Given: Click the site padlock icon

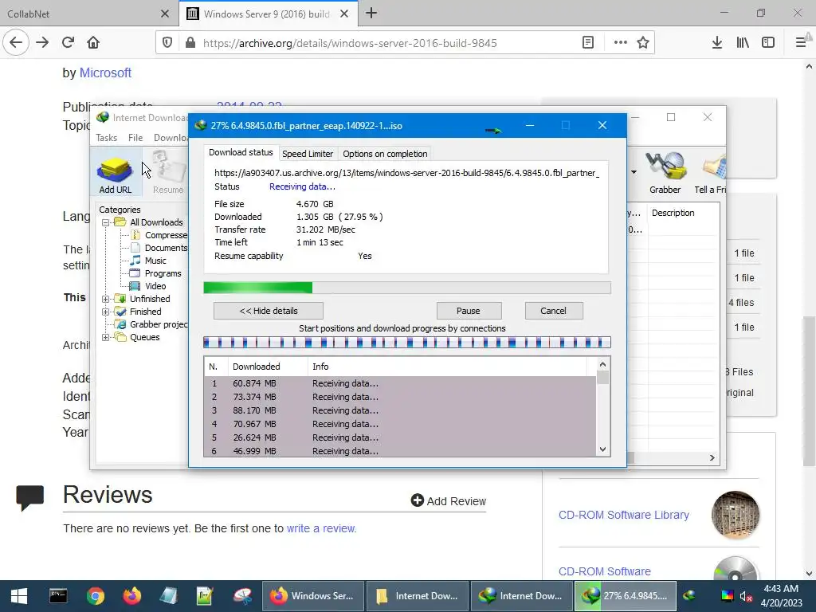Looking at the screenshot, I should [x=190, y=43].
